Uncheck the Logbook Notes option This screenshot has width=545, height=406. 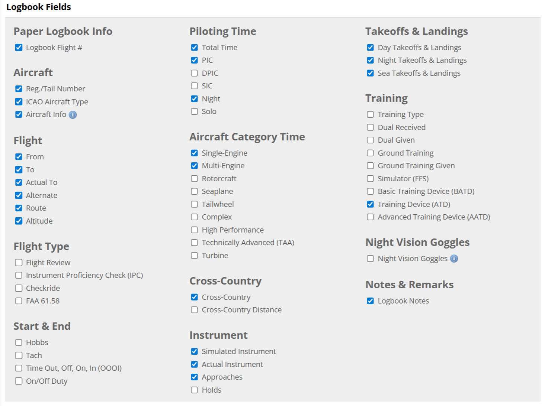(370, 301)
